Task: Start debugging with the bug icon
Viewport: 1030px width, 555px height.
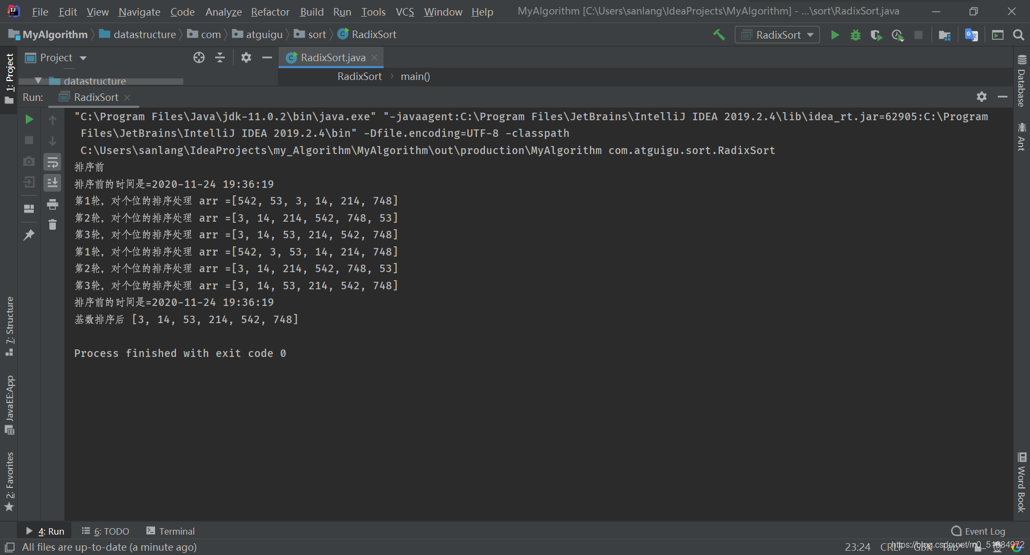Action: click(x=856, y=35)
